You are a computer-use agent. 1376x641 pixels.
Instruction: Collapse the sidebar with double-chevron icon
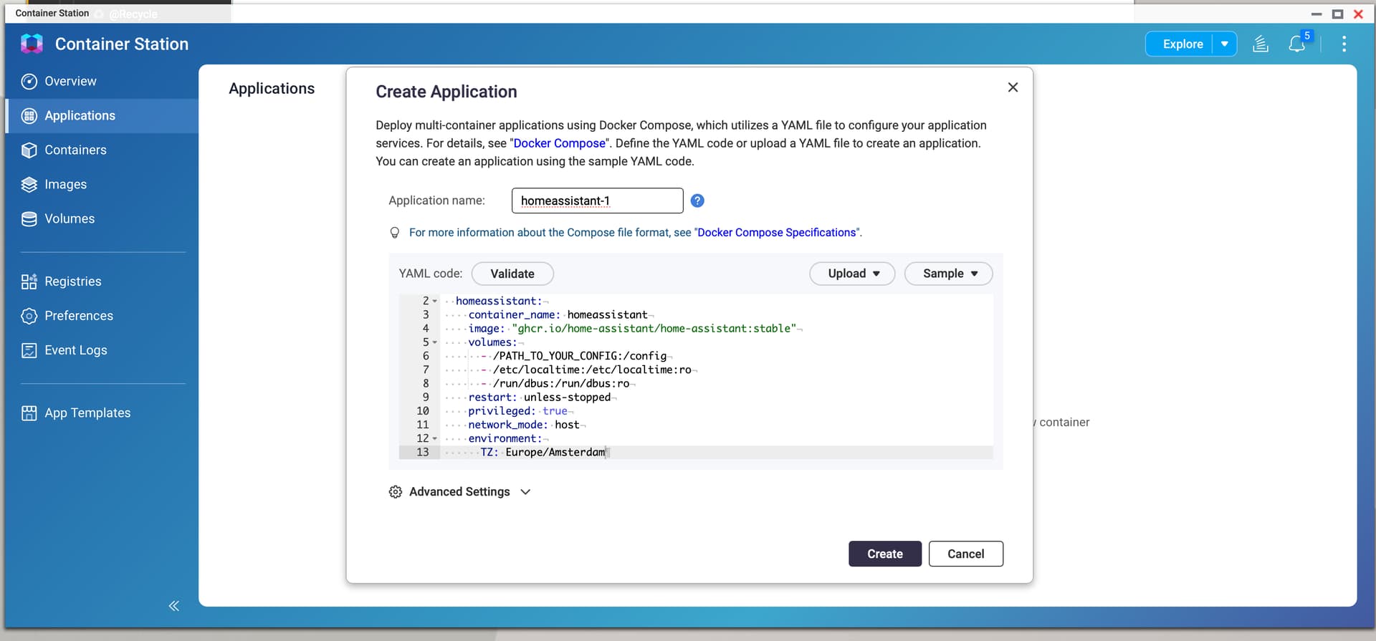(173, 606)
